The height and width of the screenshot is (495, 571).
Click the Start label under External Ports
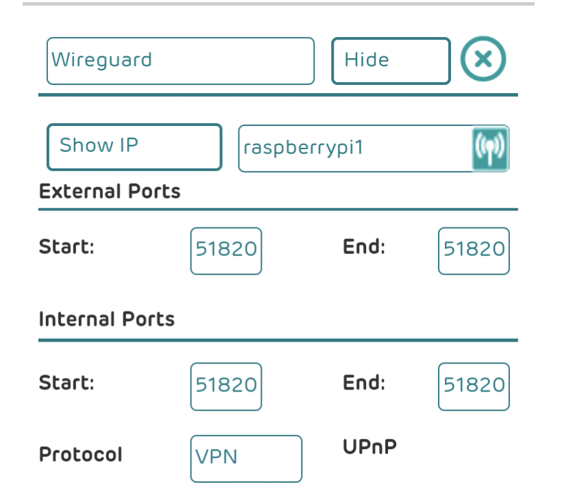[66, 246]
